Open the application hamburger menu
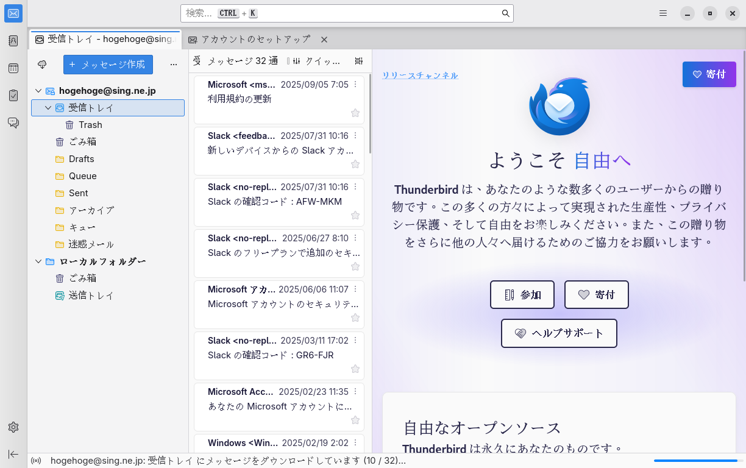Image resolution: width=746 pixels, height=468 pixels. pos(663,13)
